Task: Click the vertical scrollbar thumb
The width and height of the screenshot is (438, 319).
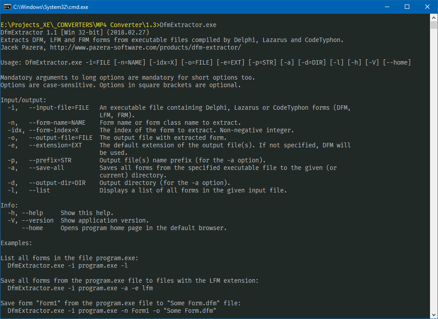Action: [x=434, y=25]
